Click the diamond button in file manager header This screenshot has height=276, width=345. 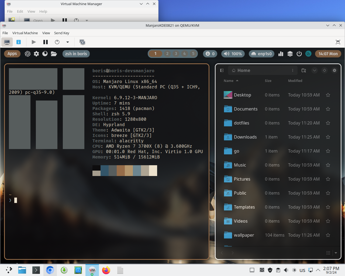point(325,70)
